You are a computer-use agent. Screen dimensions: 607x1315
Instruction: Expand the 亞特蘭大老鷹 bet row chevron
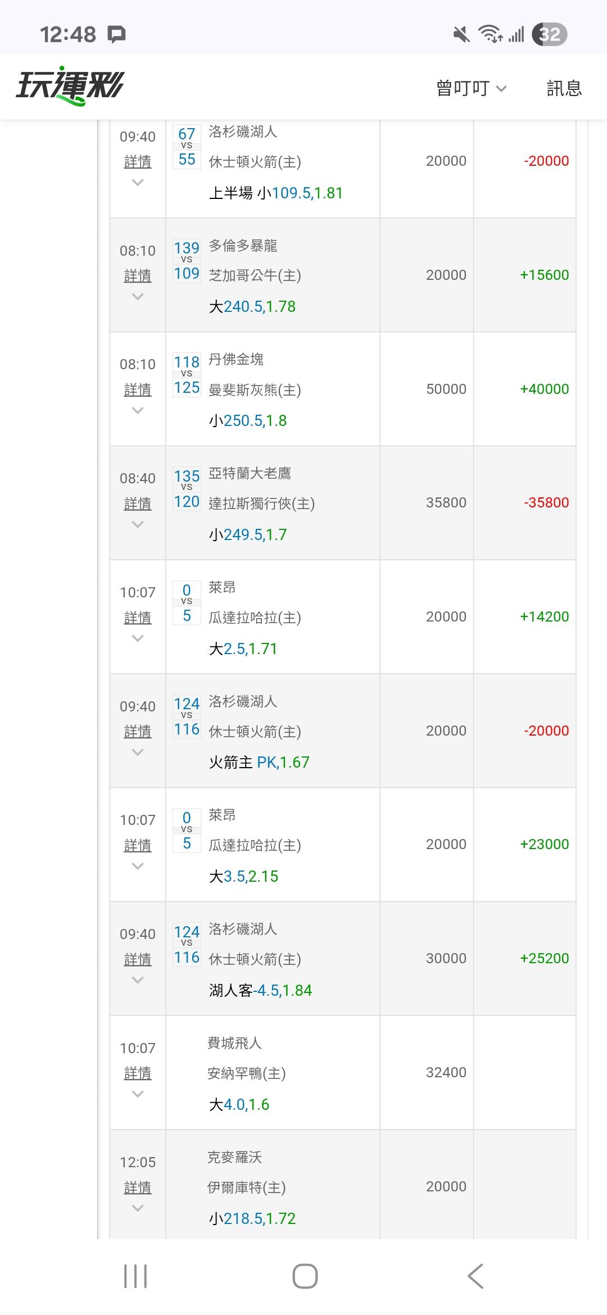pyautogui.click(x=138, y=524)
